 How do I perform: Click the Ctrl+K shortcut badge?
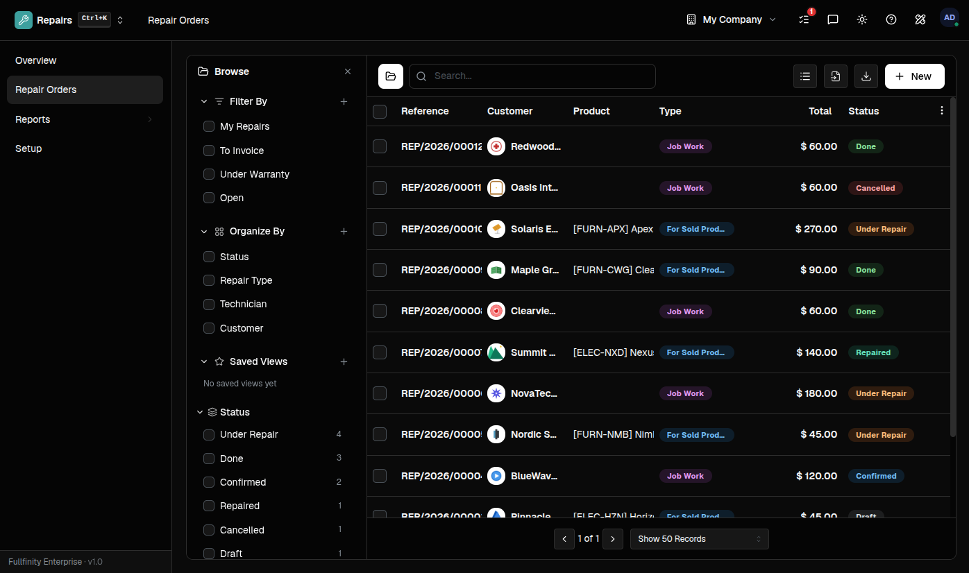point(94,19)
